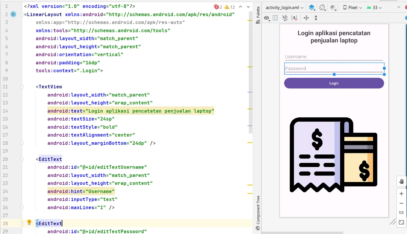Click the preview horizontal scrollbar
This screenshot has width=407, height=234.
point(303,233)
